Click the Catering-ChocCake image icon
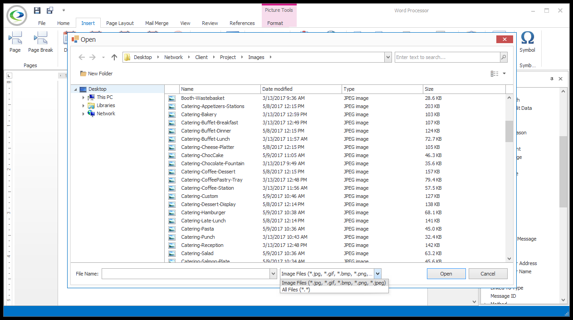The height and width of the screenshot is (320, 573). (x=172, y=155)
